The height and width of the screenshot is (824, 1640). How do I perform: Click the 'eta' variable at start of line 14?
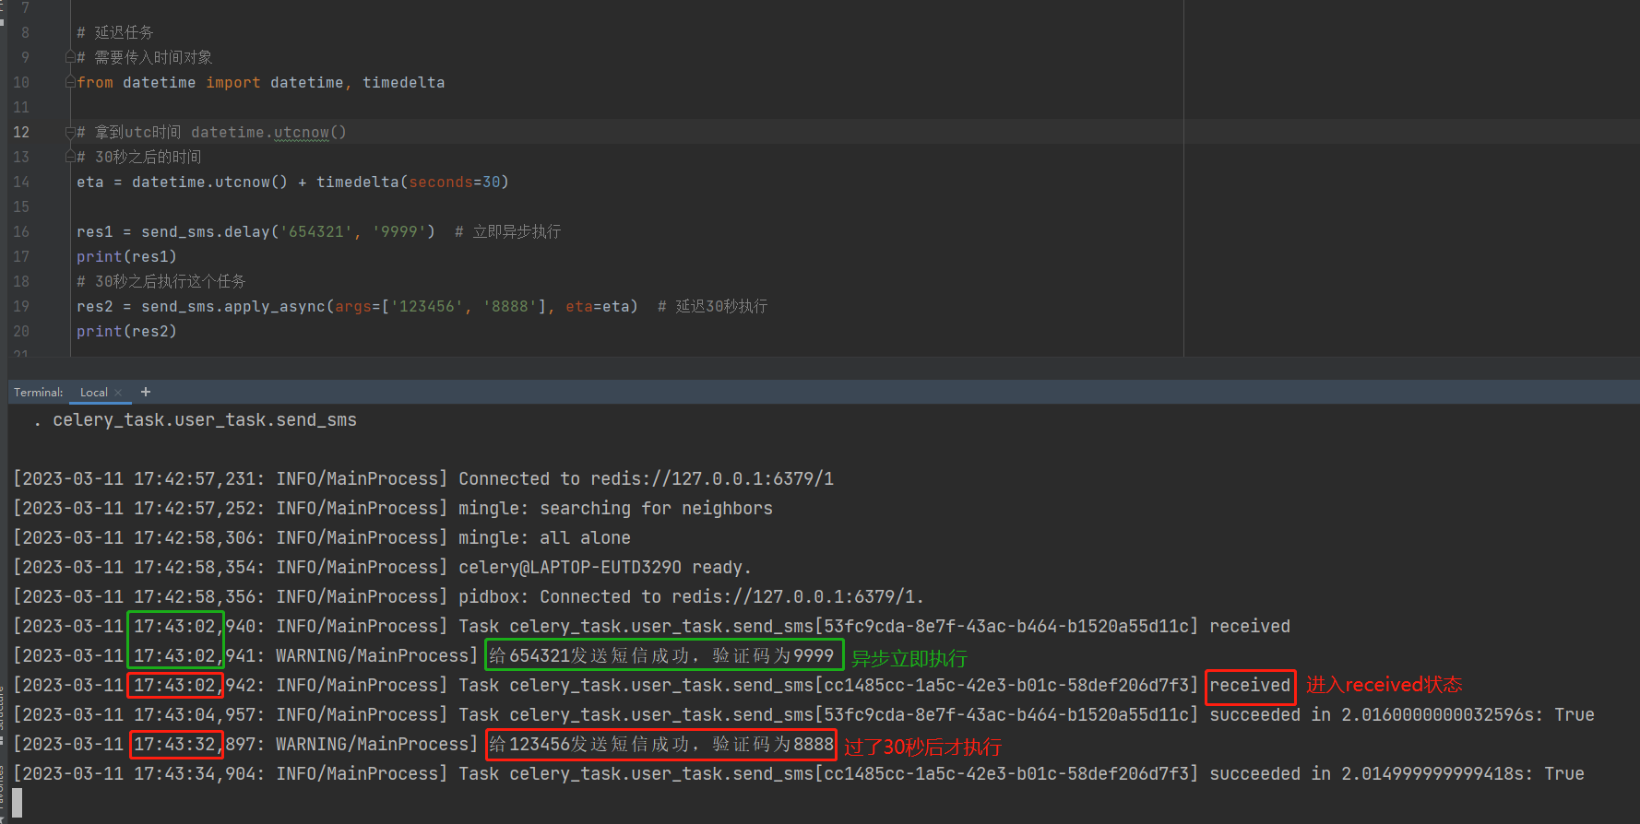click(x=90, y=182)
